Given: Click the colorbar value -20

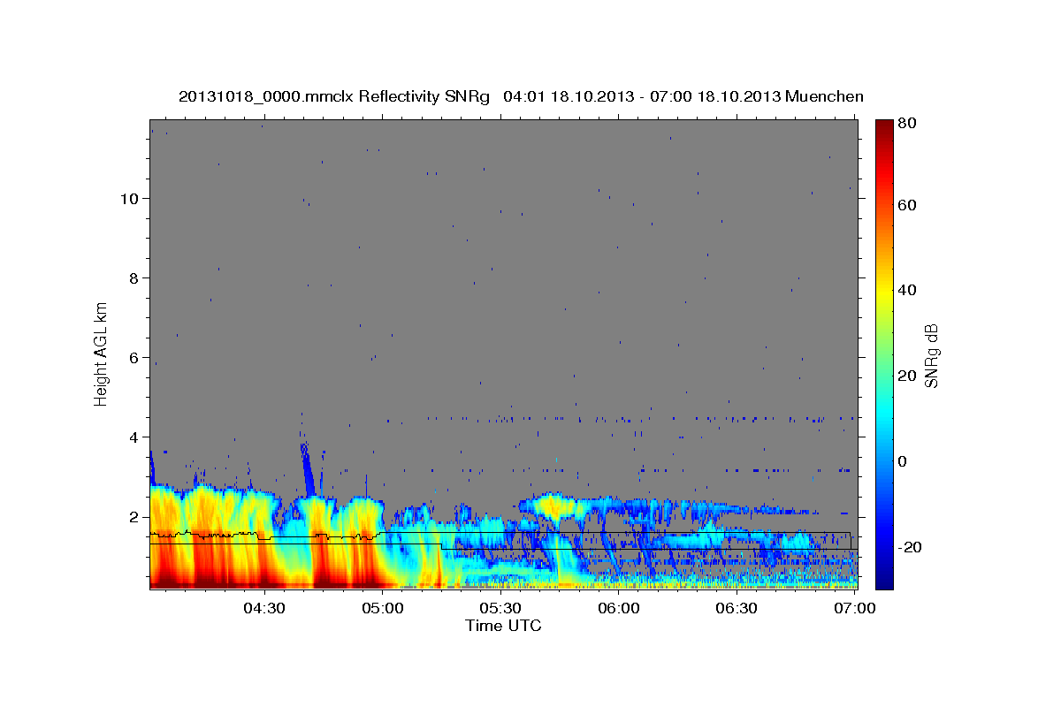Looking at the screenshot, I should coord(912,547).
